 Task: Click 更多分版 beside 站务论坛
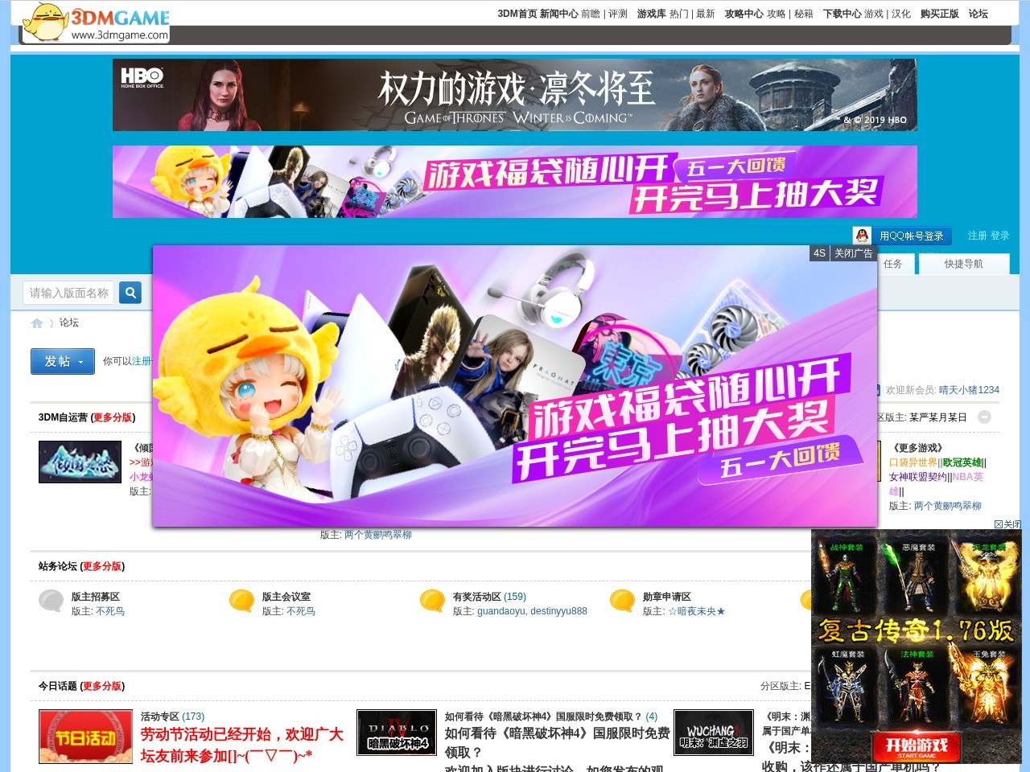(x=102, y=566)
